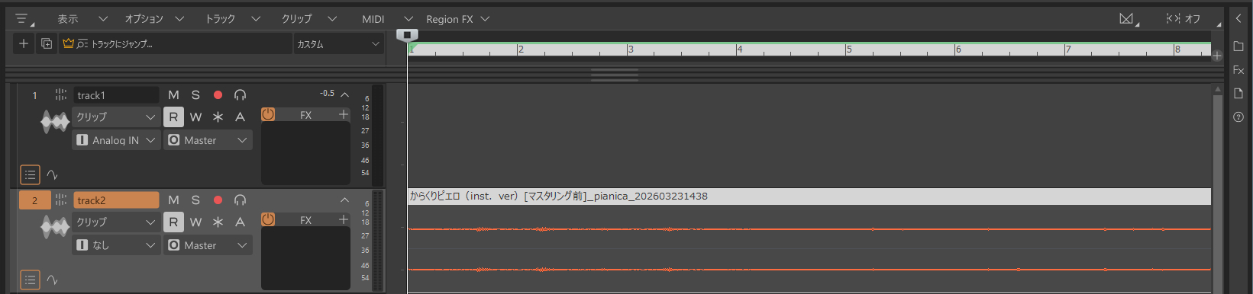Freeze track2 with the asterisk button
The image size is (1253, 294).
218,222
